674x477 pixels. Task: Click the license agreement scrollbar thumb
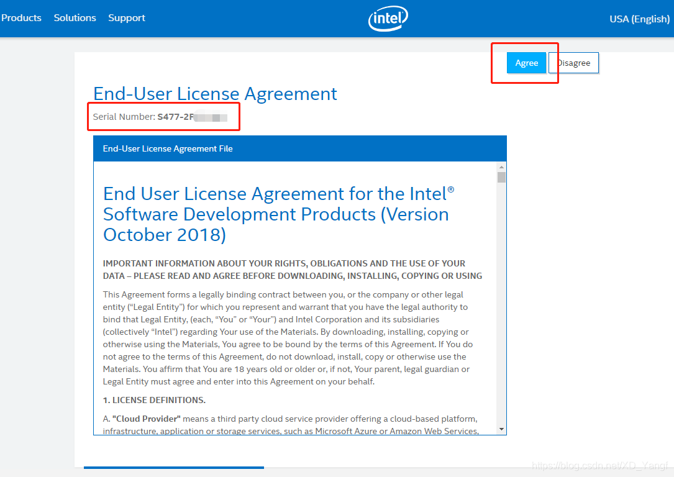(502, 178)
